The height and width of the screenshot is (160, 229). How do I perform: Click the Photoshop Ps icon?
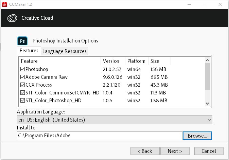22,41
